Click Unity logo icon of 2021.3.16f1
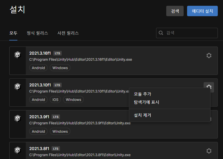Viewport: 223px width, 159px height. tap(18, 55)
